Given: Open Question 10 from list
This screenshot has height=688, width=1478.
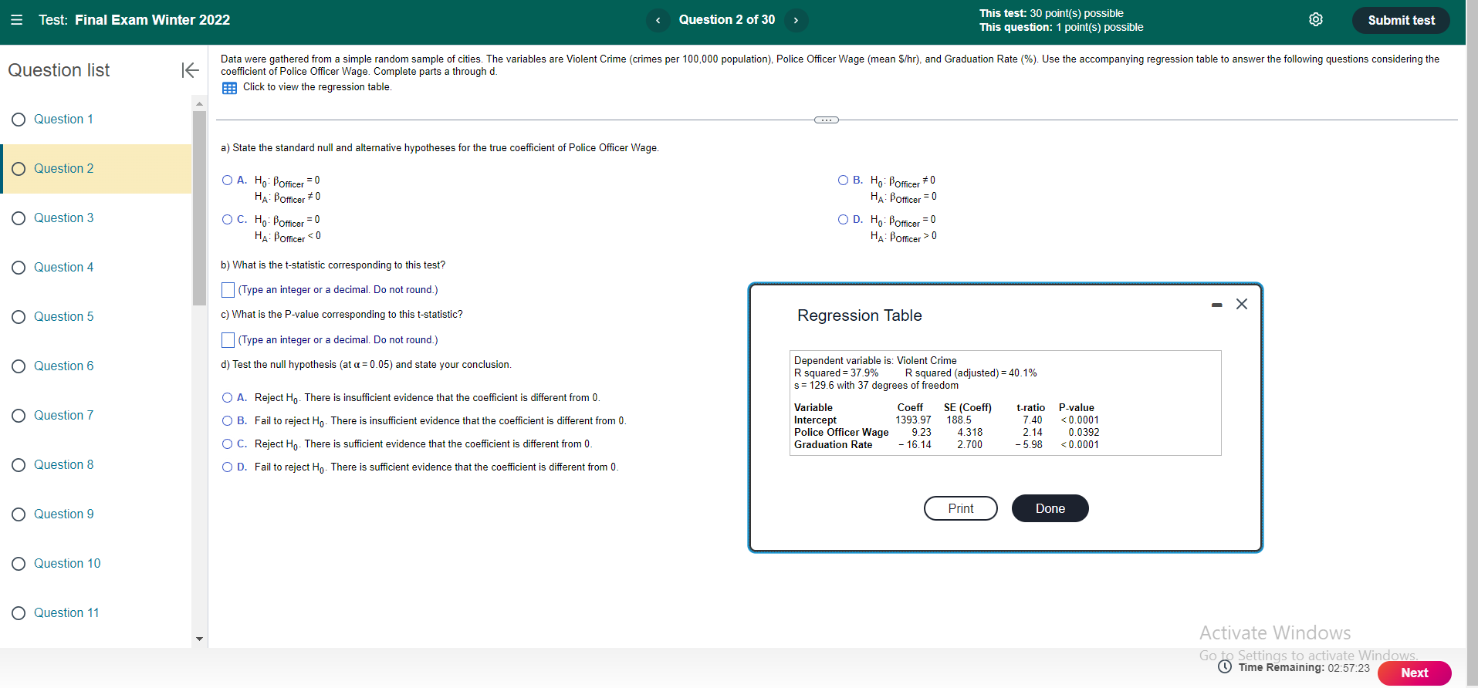Looking at the screenshot, I should [x=67, y=564].
